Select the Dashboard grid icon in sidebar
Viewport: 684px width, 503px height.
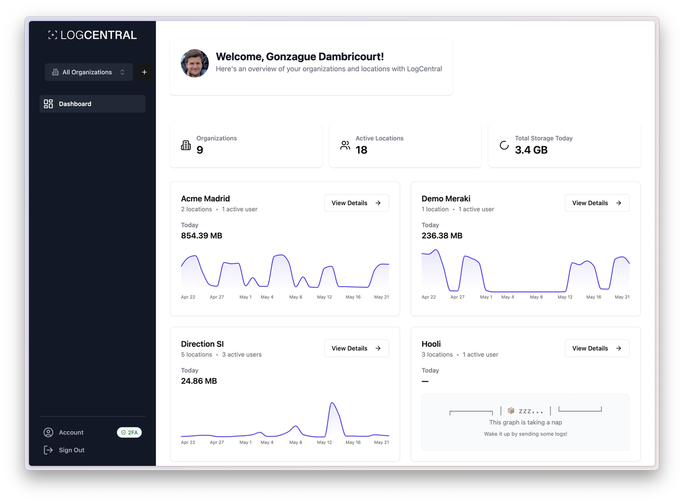[x=48, y=103]
